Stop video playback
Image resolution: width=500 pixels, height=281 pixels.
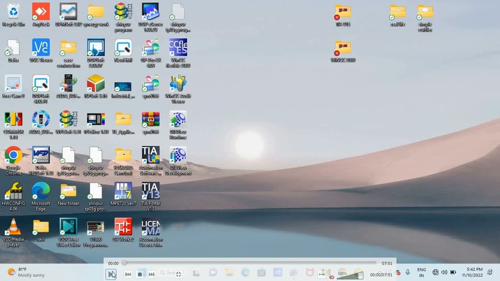(140, 274)
